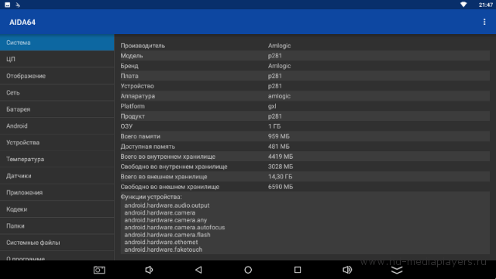Select the ЦП section
Image resolution: width=496 pixels, height=279 pixels.
[57, 59]
